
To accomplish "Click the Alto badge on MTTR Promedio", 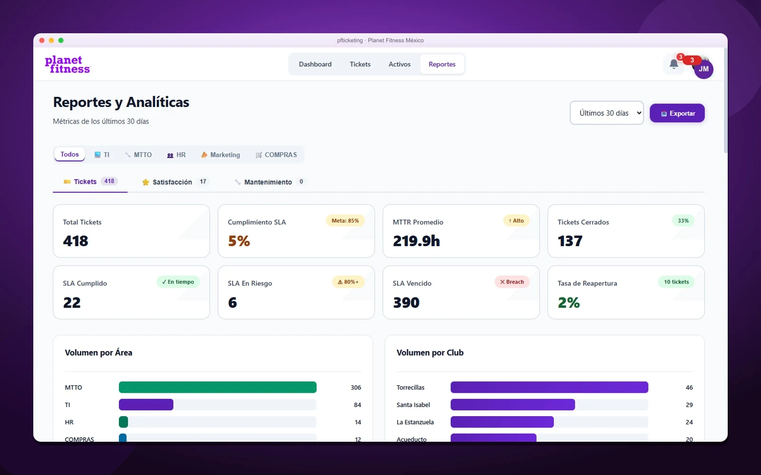I will [x=517, y=221].
